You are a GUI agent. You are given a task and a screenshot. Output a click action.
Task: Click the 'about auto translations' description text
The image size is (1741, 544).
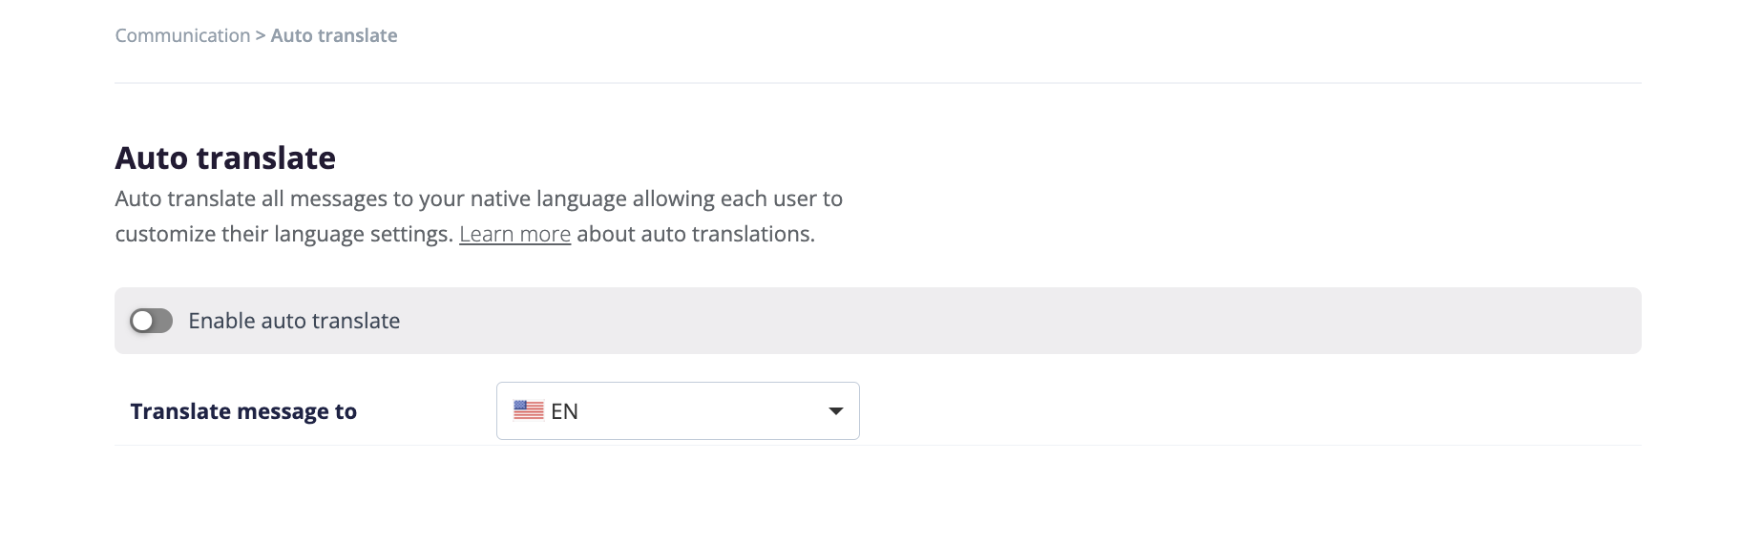coord(695,234)
